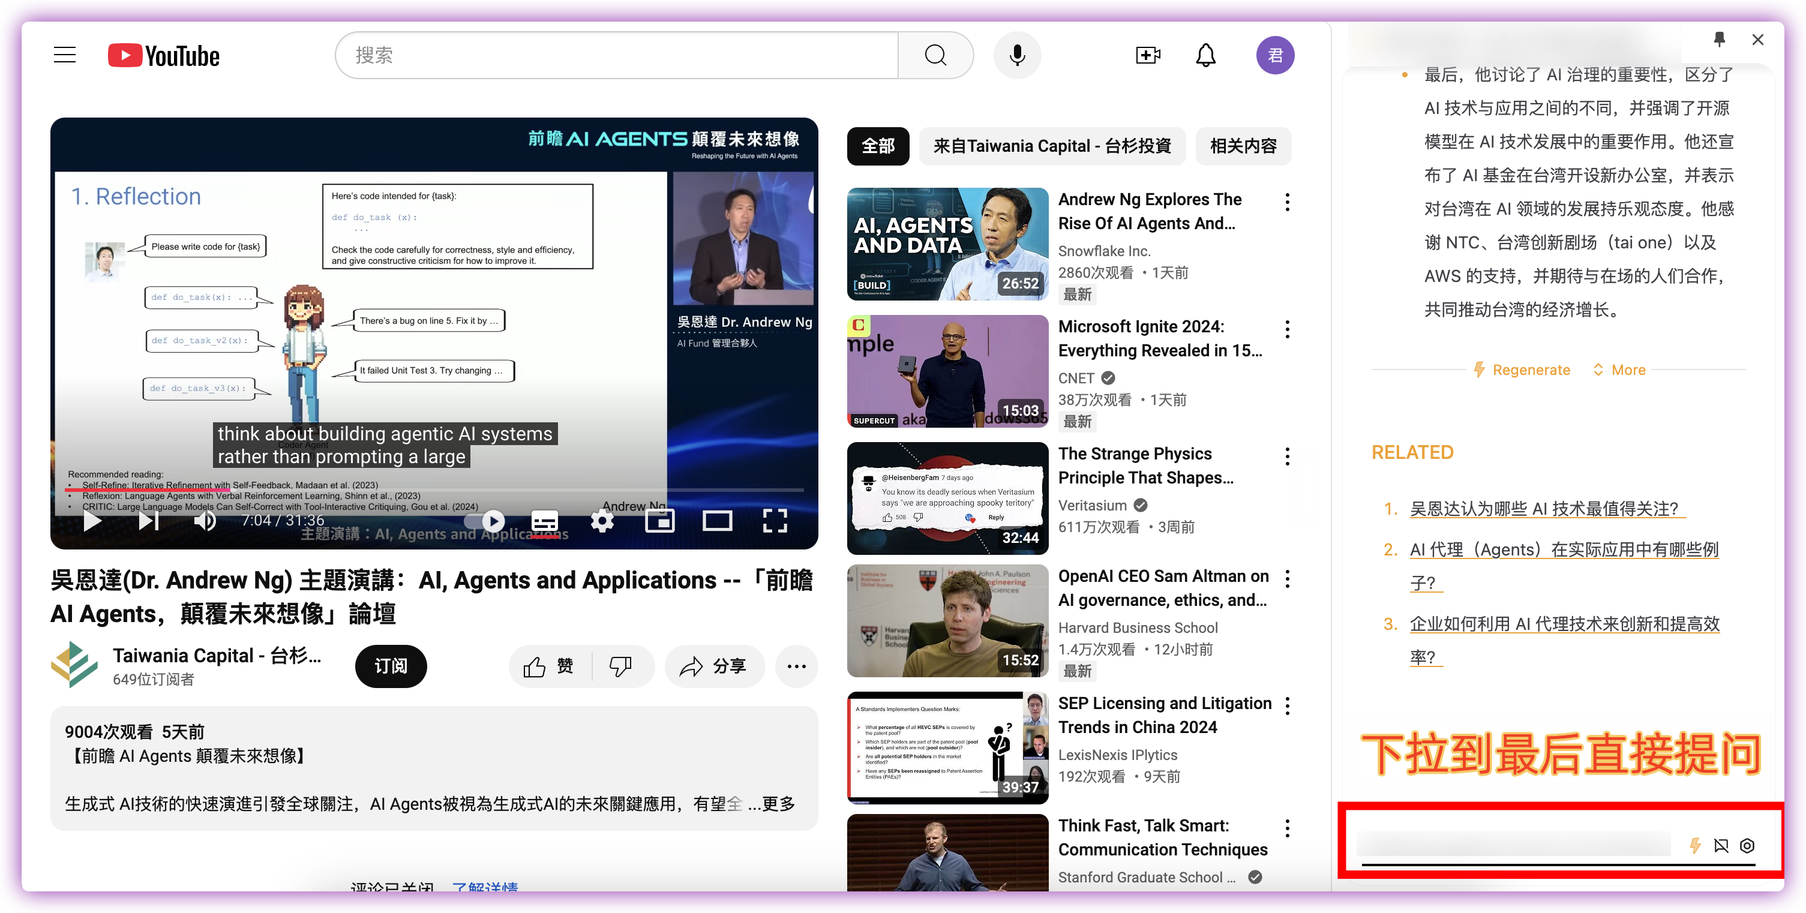The image size is (1806, 913).
Task: Pin the side panel with the pin icon
Action: [x=1719, y=40]
